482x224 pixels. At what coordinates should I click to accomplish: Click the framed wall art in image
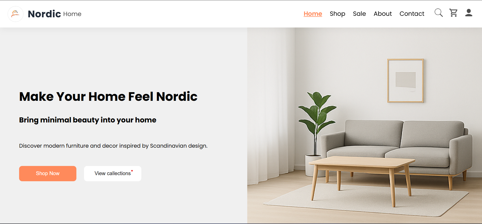pos(405,81)
